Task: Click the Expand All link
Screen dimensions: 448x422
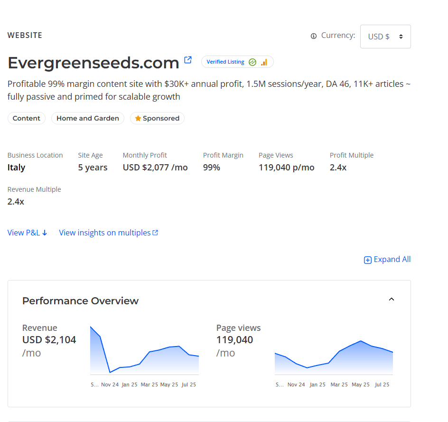Action: coord(387,260)
